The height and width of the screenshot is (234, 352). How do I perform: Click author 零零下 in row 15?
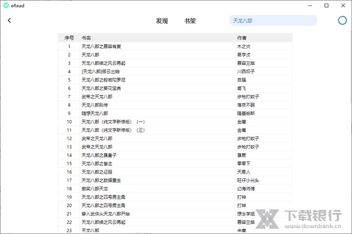(244, 164)
